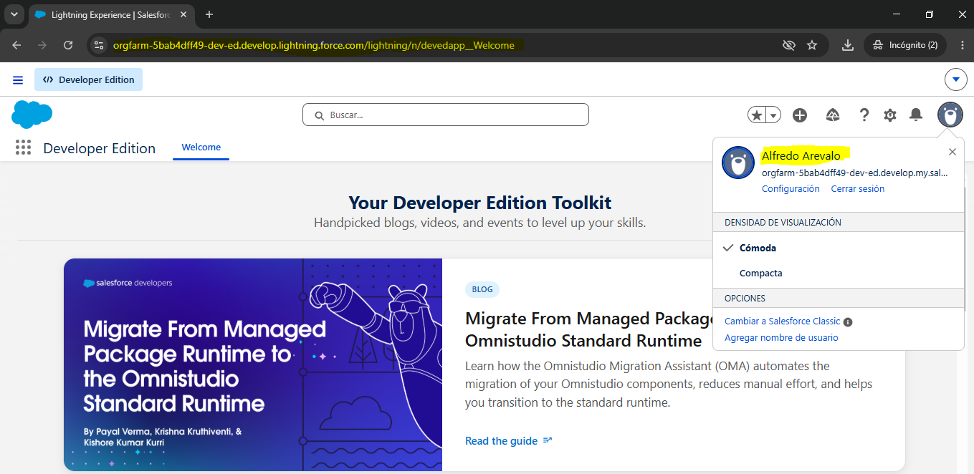Reload the page with the refresh icon
The height and width of the screenshot is (474, 974).
tap(68, 45)
